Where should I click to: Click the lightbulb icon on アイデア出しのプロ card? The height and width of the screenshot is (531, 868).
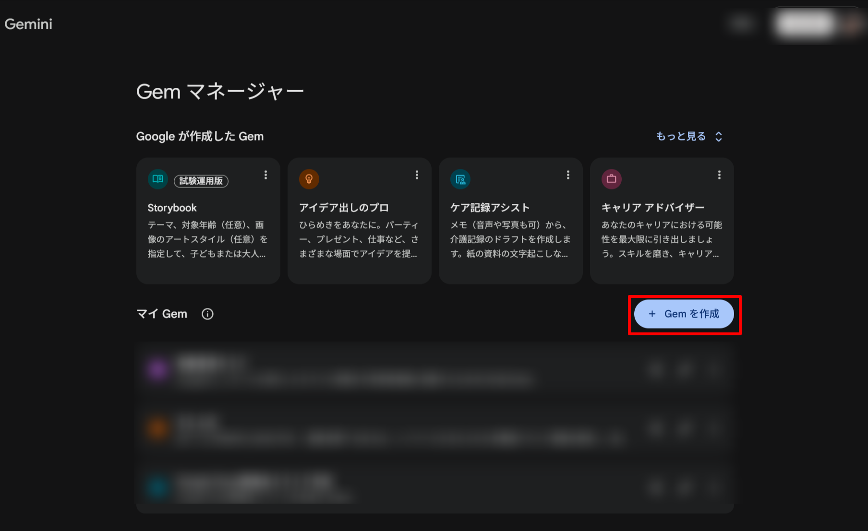(309, 179)
